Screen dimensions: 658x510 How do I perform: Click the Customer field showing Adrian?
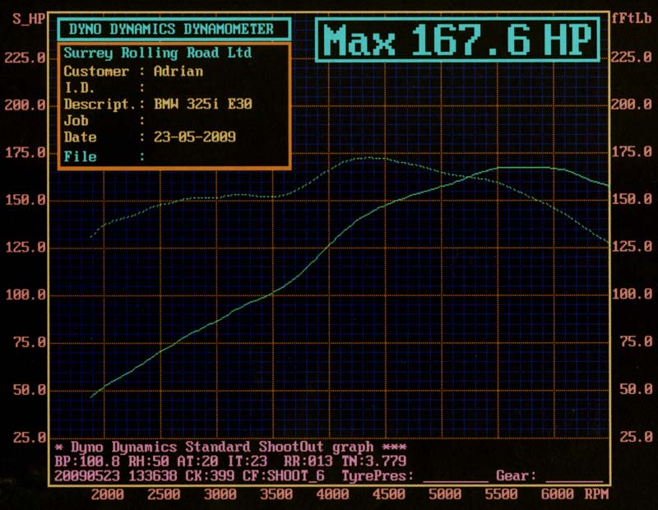178,72
